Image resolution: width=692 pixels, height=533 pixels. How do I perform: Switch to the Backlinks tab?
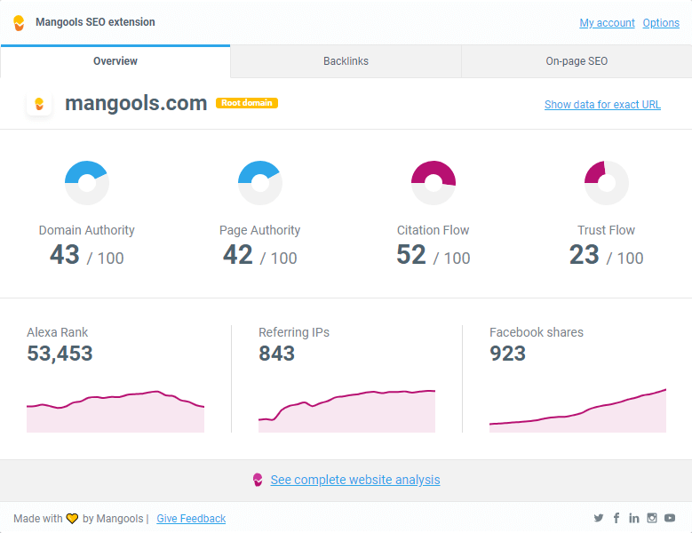346,61
